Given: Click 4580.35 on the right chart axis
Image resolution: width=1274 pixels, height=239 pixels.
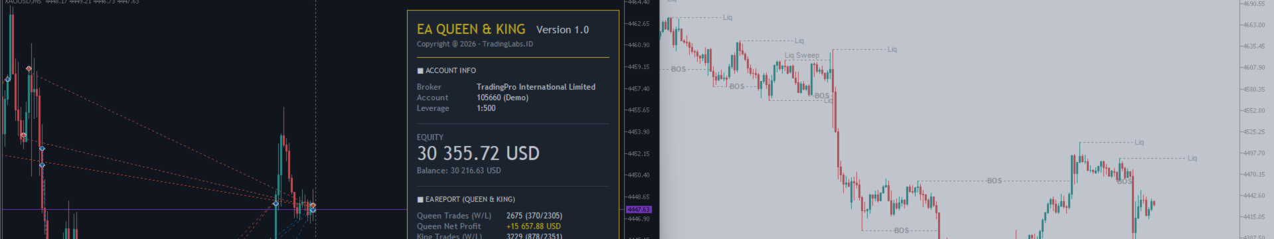Looking at the screenshot, I should click(1253, 90).
